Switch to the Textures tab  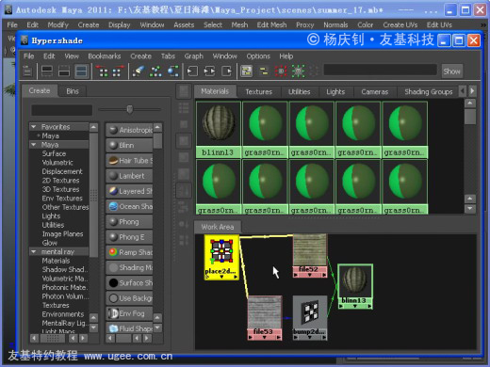coord(259,92)
